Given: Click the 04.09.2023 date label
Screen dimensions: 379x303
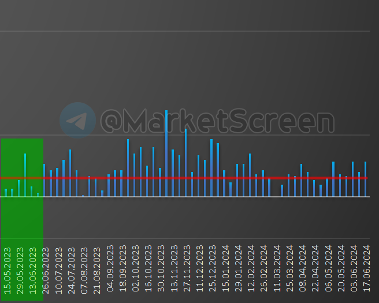Looking at the screenshot, I should pos(110,268).
